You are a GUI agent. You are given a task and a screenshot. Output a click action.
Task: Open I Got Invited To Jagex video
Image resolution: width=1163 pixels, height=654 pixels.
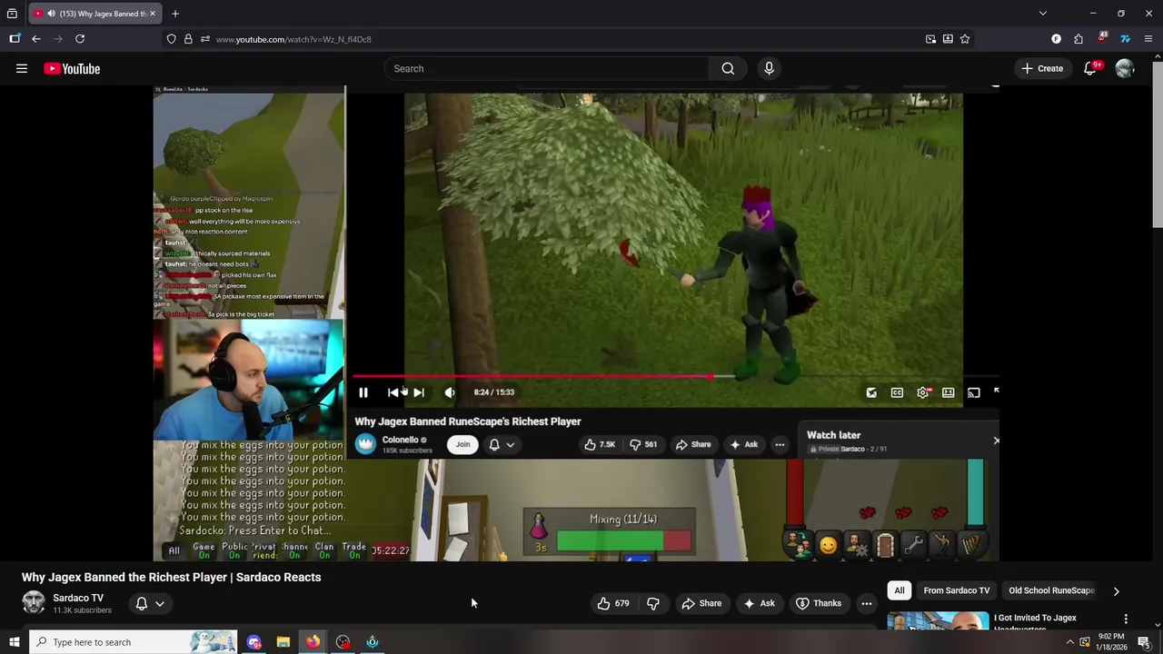pos(1035,622)
